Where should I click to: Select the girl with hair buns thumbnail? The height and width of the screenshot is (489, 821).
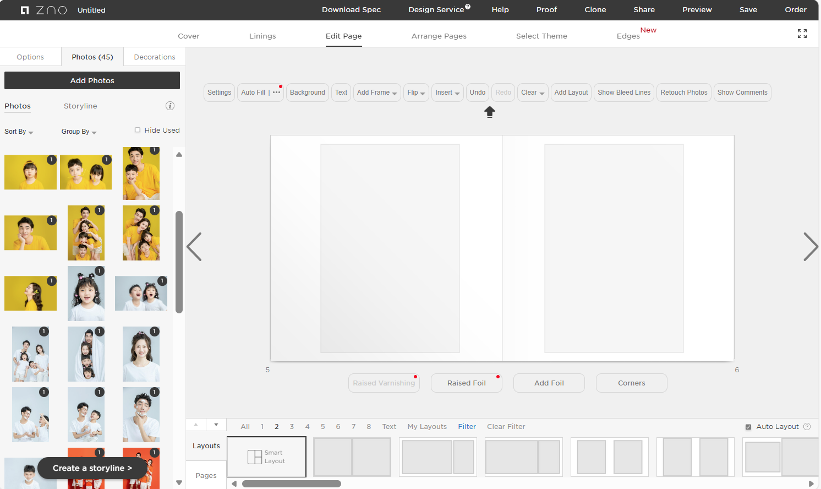coord(86,294)
